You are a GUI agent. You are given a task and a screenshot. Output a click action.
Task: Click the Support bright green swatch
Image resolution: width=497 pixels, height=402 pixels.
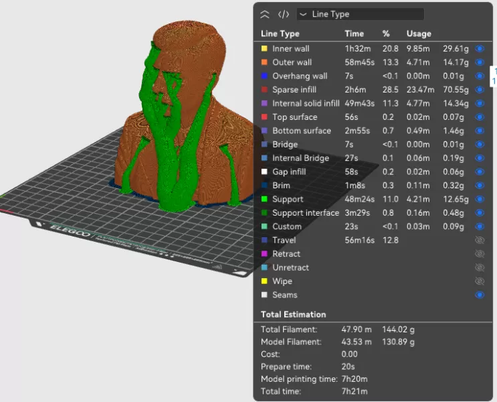pos(264,199)
